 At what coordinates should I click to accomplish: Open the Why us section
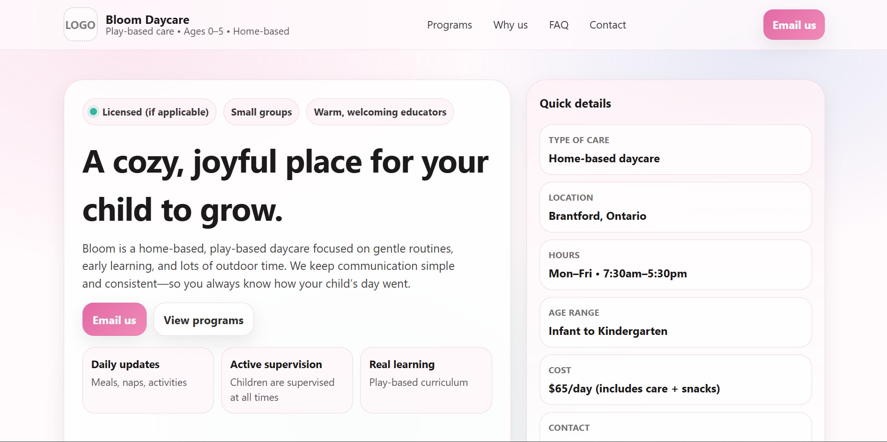pyautogui.click(x=510, y=25)
